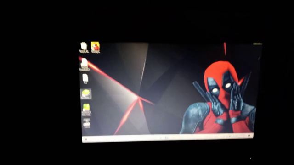
Task: Select the yellow and red desktop icon
Action: [x=95, y=48]
